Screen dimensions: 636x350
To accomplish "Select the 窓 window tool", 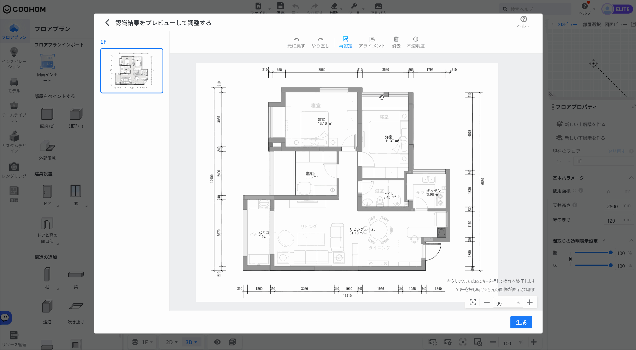I will 76,195.
